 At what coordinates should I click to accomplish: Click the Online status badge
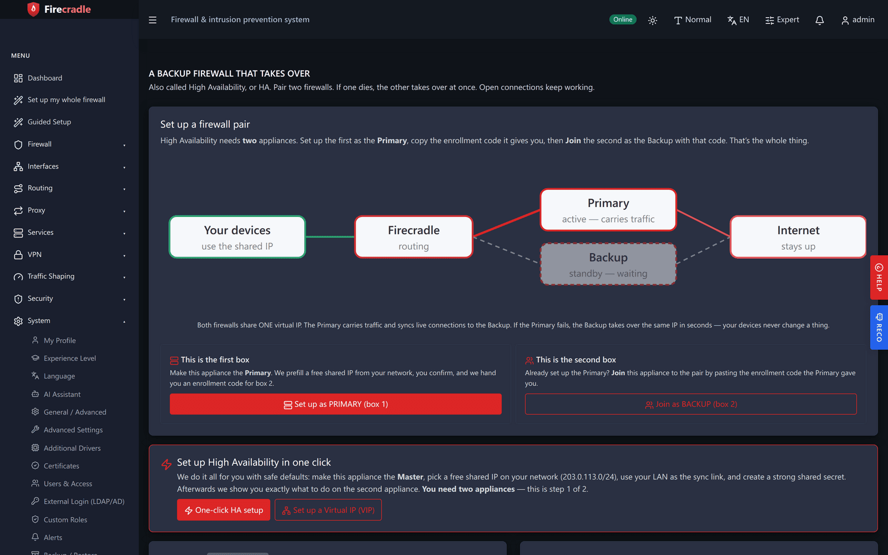pyautogui.click(x=623, y=19)
